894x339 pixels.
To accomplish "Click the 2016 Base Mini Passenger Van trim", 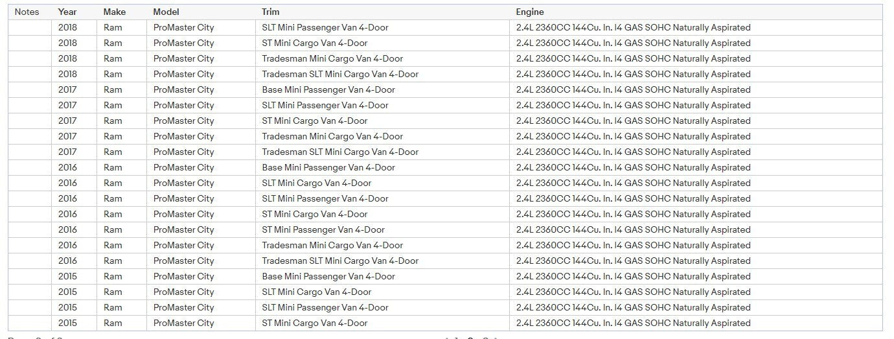I will coord(328,167).
